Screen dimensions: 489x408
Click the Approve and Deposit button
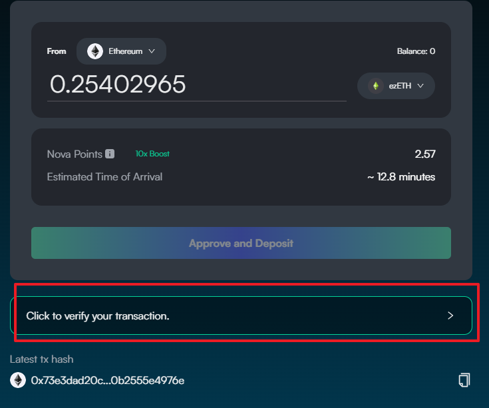241,243
